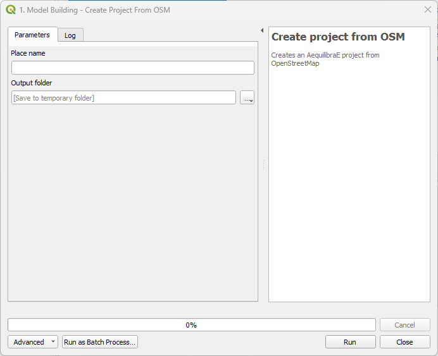Click the 'Output folder' label
The width and height of the screenshot is (438, 356).
point(31,83)
